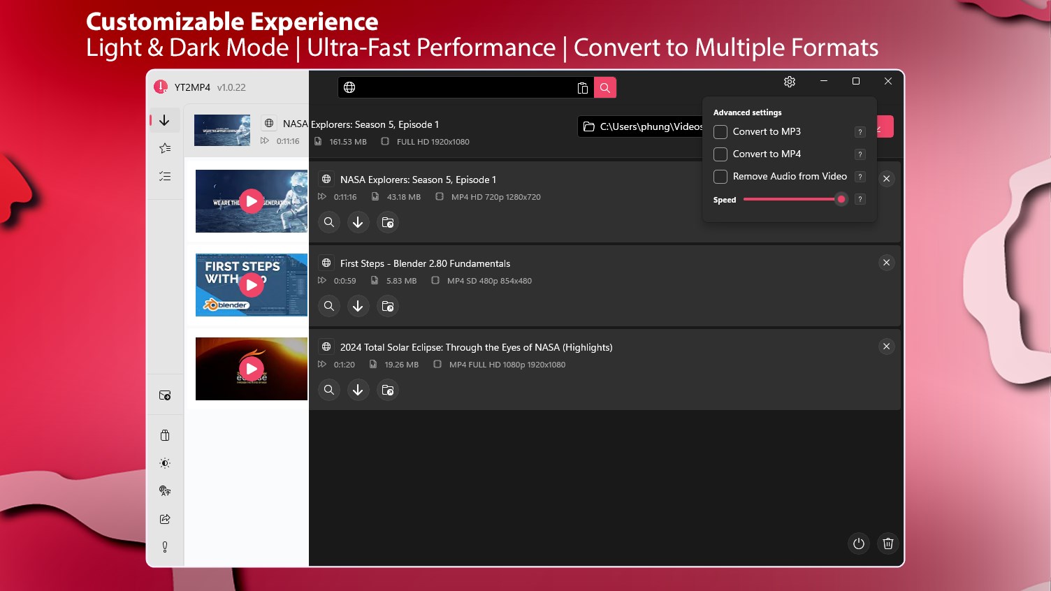Click the globe icon in URL bar
1051x591 pixels.
point(349,87)
